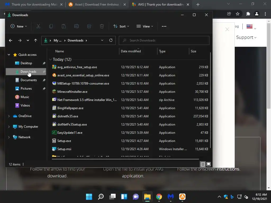The width and height of the screenshot is (271, 203).
Task: Select Pictures in navigation pane
Action: [26, 89]
